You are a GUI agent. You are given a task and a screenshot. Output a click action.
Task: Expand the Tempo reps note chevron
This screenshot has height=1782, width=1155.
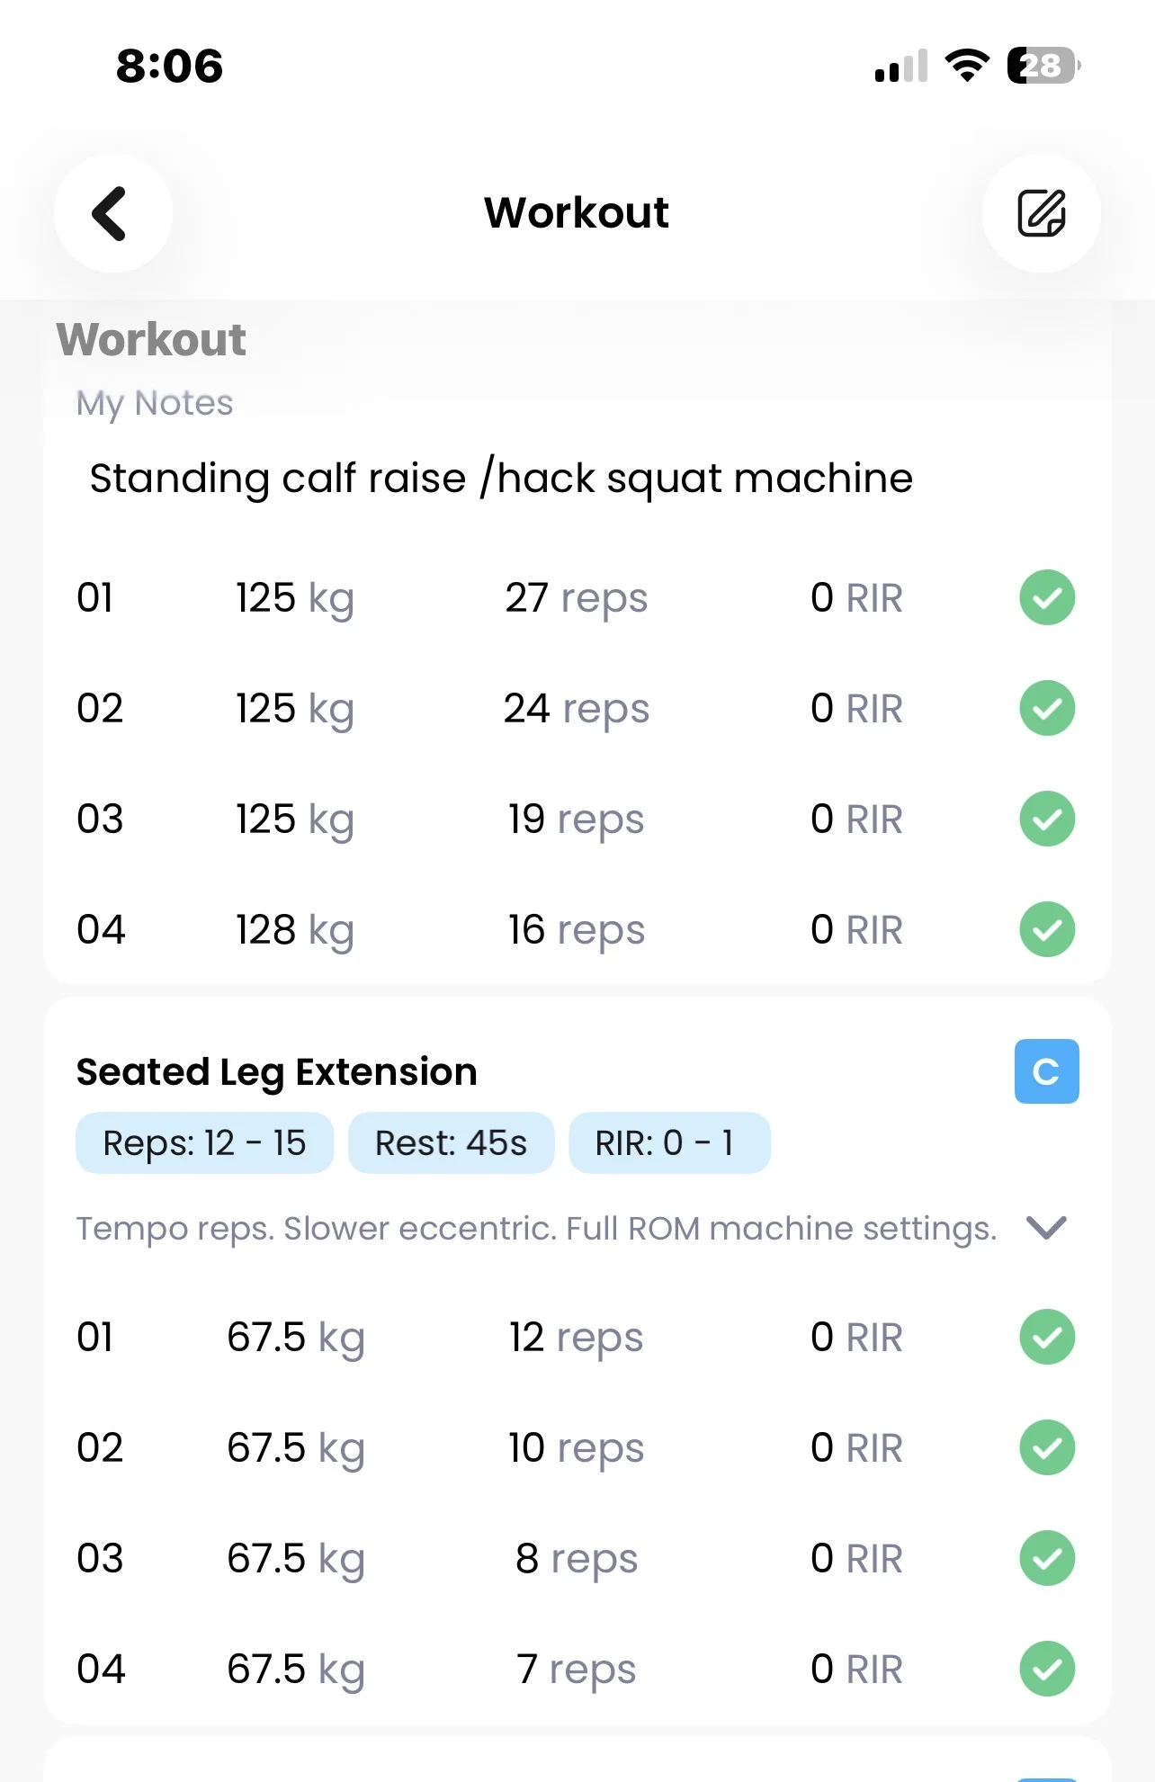pyautogui.click(x=1046, y=1228)
